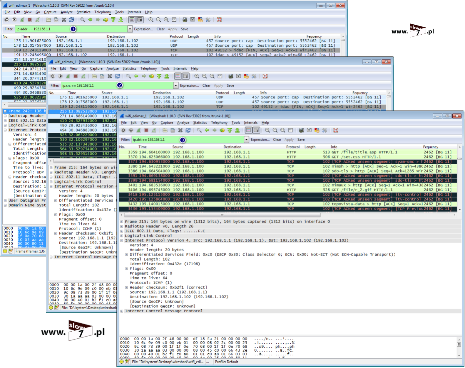Open filter history dropdown in ip.dst window
The width and height of the screenshot is (465, 368).
point(247,140)
